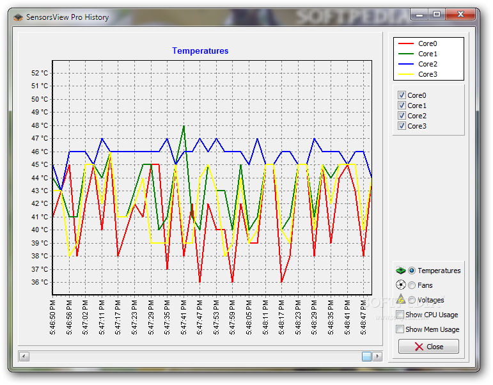
Task: Click the horizontal scrollbar thumb
Action: [x=366, y=356]
